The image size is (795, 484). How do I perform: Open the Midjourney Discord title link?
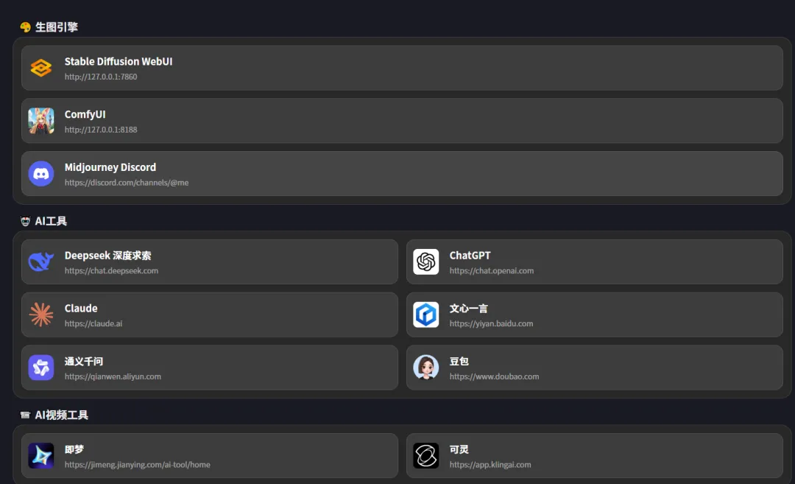(x=110, y=167)
